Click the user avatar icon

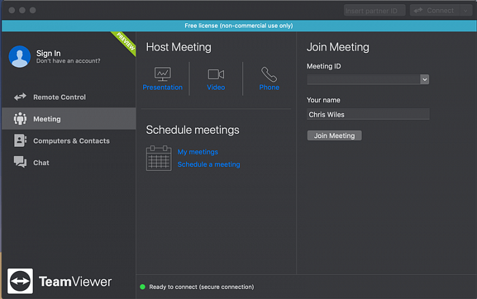point(20,57)
